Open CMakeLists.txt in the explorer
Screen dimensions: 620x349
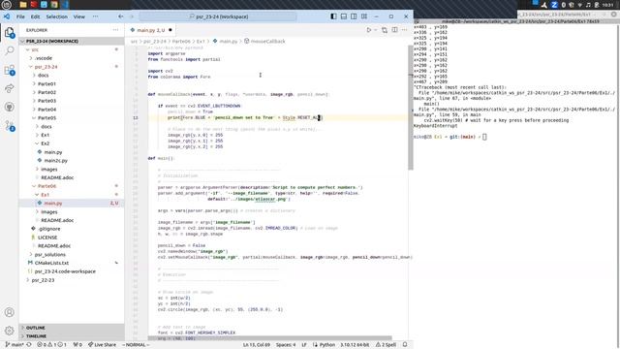tap(51, 263)
